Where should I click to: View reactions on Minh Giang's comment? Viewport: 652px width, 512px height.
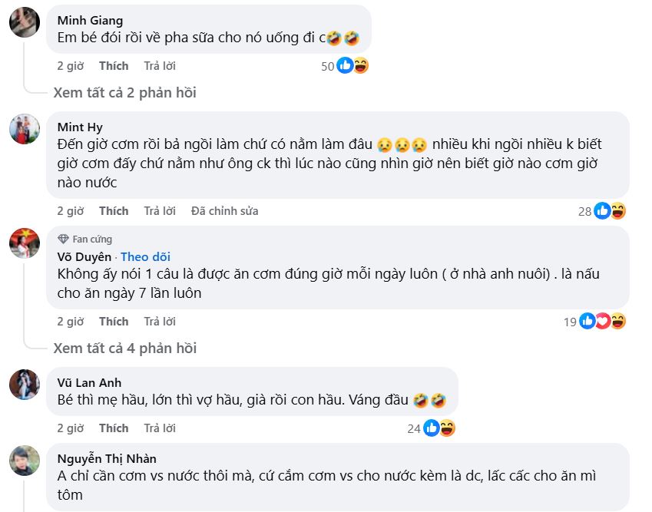352,66
